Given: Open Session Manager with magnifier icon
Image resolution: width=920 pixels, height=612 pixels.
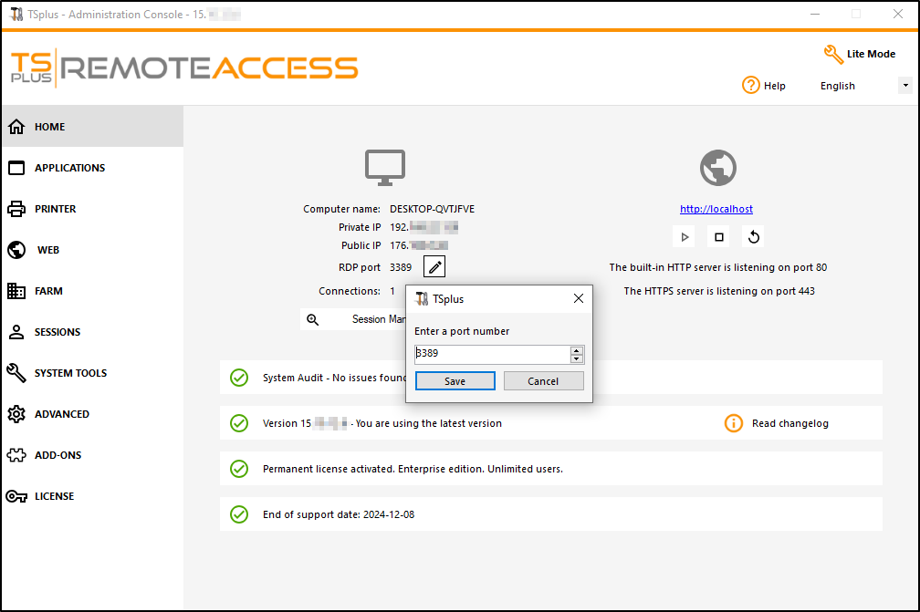Looking at the screenshot, I should pyautogui.click(x=315, y=318).
